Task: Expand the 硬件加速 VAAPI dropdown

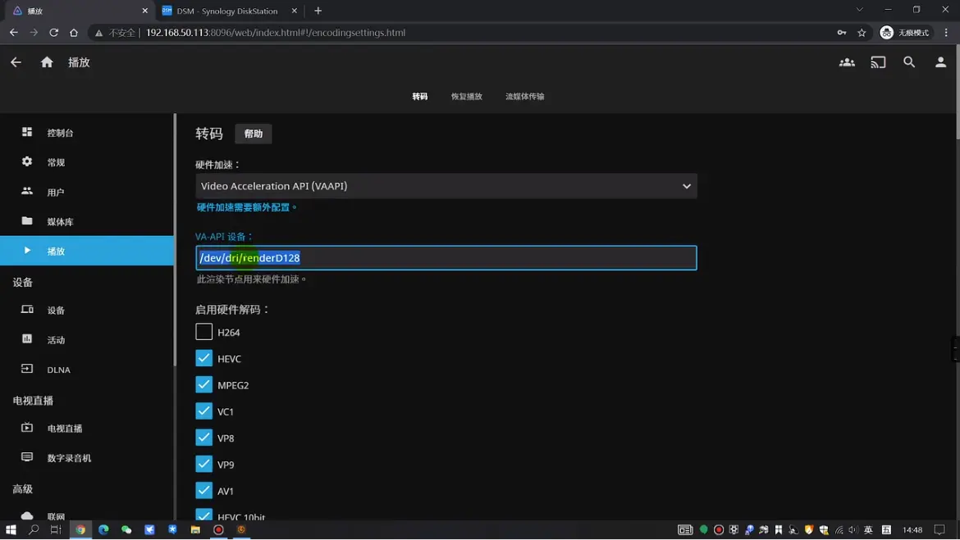Action: (446, 186)
